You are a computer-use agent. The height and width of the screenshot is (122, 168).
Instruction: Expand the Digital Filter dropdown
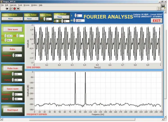click(62, 17)
